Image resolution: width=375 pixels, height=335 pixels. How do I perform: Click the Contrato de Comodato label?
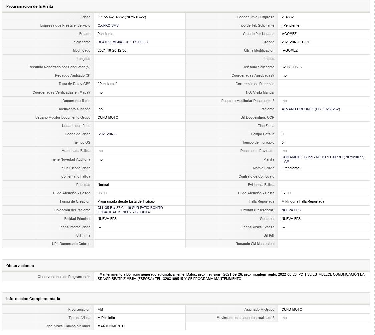[256, 176]
